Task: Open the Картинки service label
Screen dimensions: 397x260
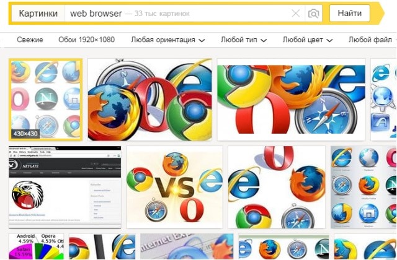Action: tap(38, 14)
